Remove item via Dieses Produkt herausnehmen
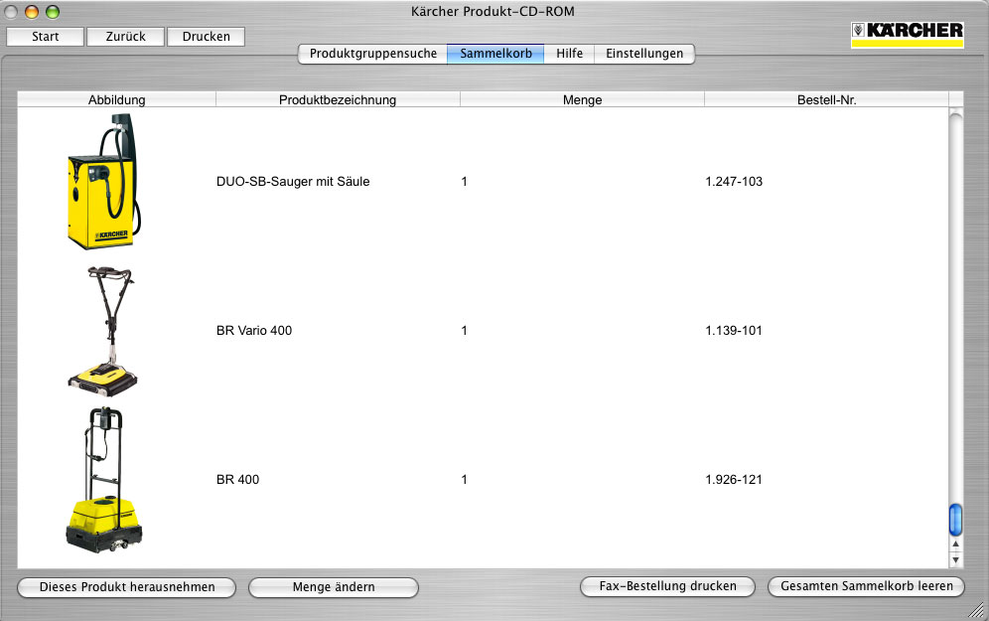989x621 pixels. pos(127,587)
